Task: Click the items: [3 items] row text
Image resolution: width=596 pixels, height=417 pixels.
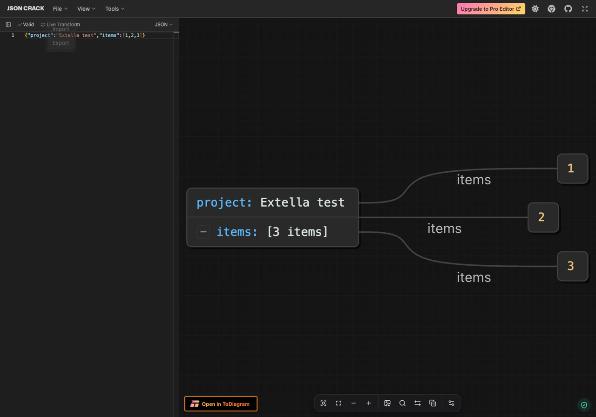Action: [x=272, y=232]
